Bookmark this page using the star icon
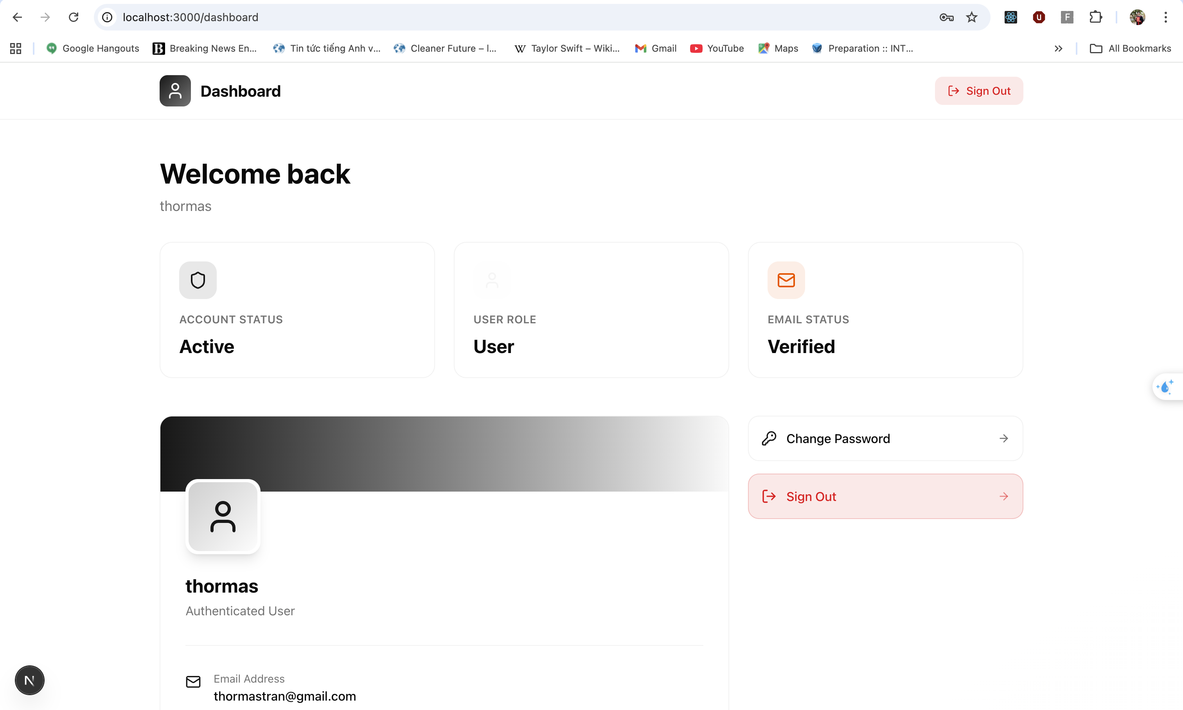Image resolution: width=1183 pixels, height=710 pixels. (972, 17)
